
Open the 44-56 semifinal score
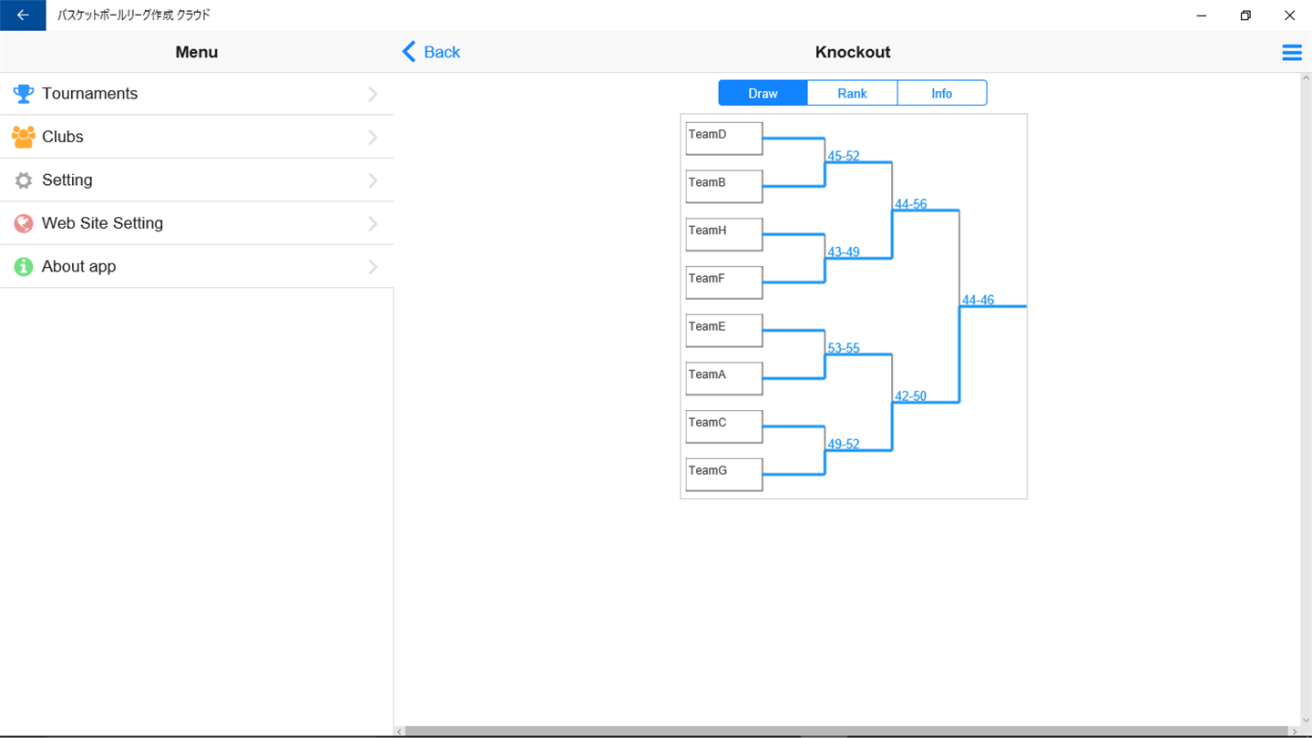pyautogui.click(x=910, y=204)
